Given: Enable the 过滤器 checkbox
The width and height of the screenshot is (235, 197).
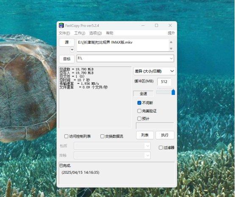Looking at the screenshot, I should [160, 148].
